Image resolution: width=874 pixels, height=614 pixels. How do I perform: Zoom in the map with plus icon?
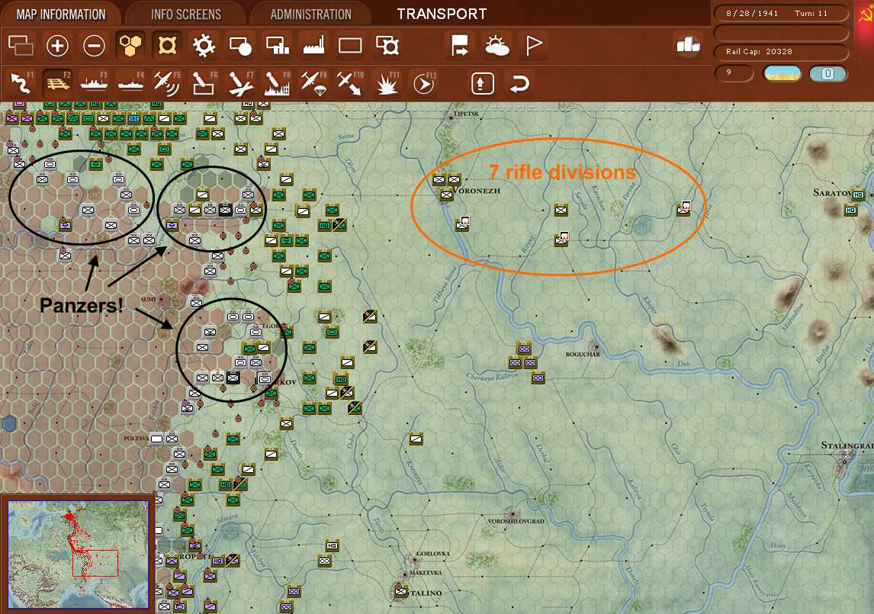pos(57,45)
